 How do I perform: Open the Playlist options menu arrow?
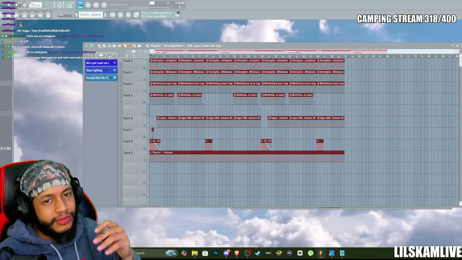click(x=86, y=46)
